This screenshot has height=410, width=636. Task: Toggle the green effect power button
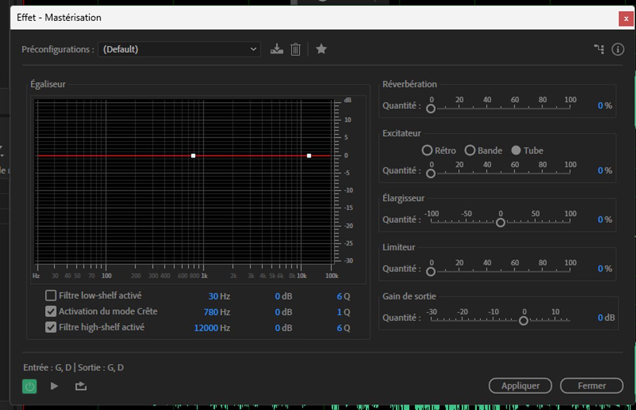tap(29, 387)
